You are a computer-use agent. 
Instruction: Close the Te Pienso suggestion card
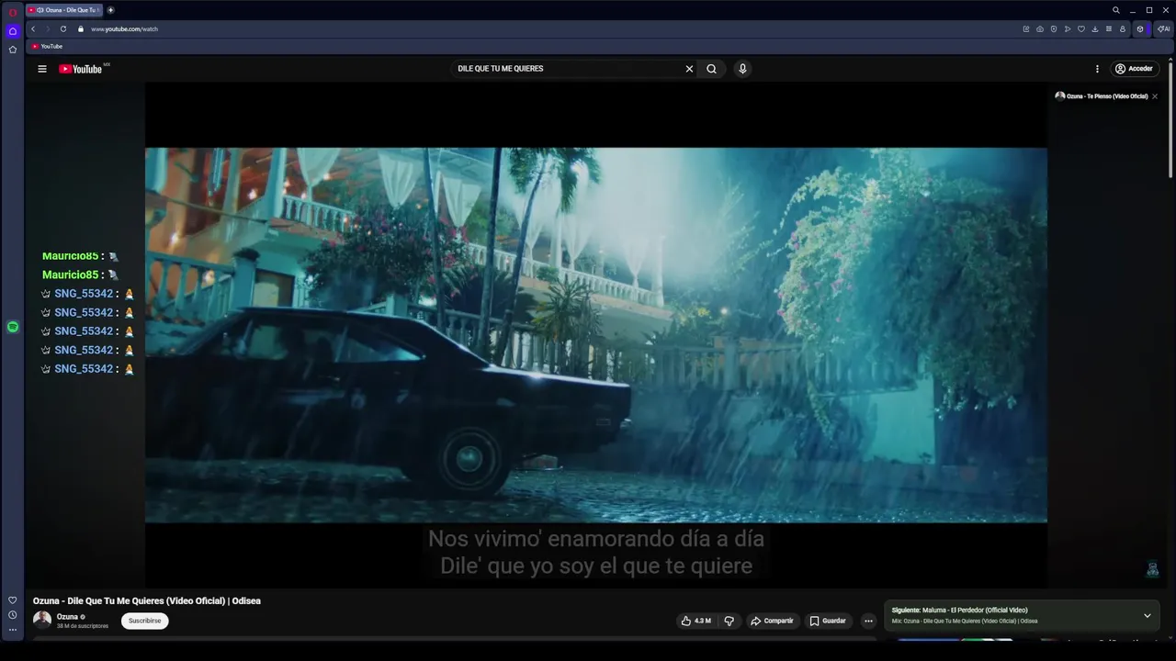pyautogui.click(x=1155, y=96)
